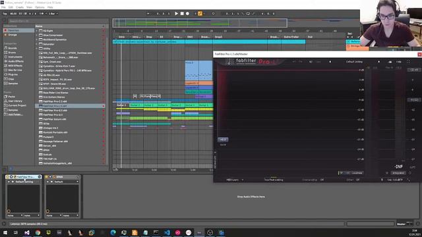Select the Sounds category icon
This screenshot has height=237, width=422.
click(6, 48)
